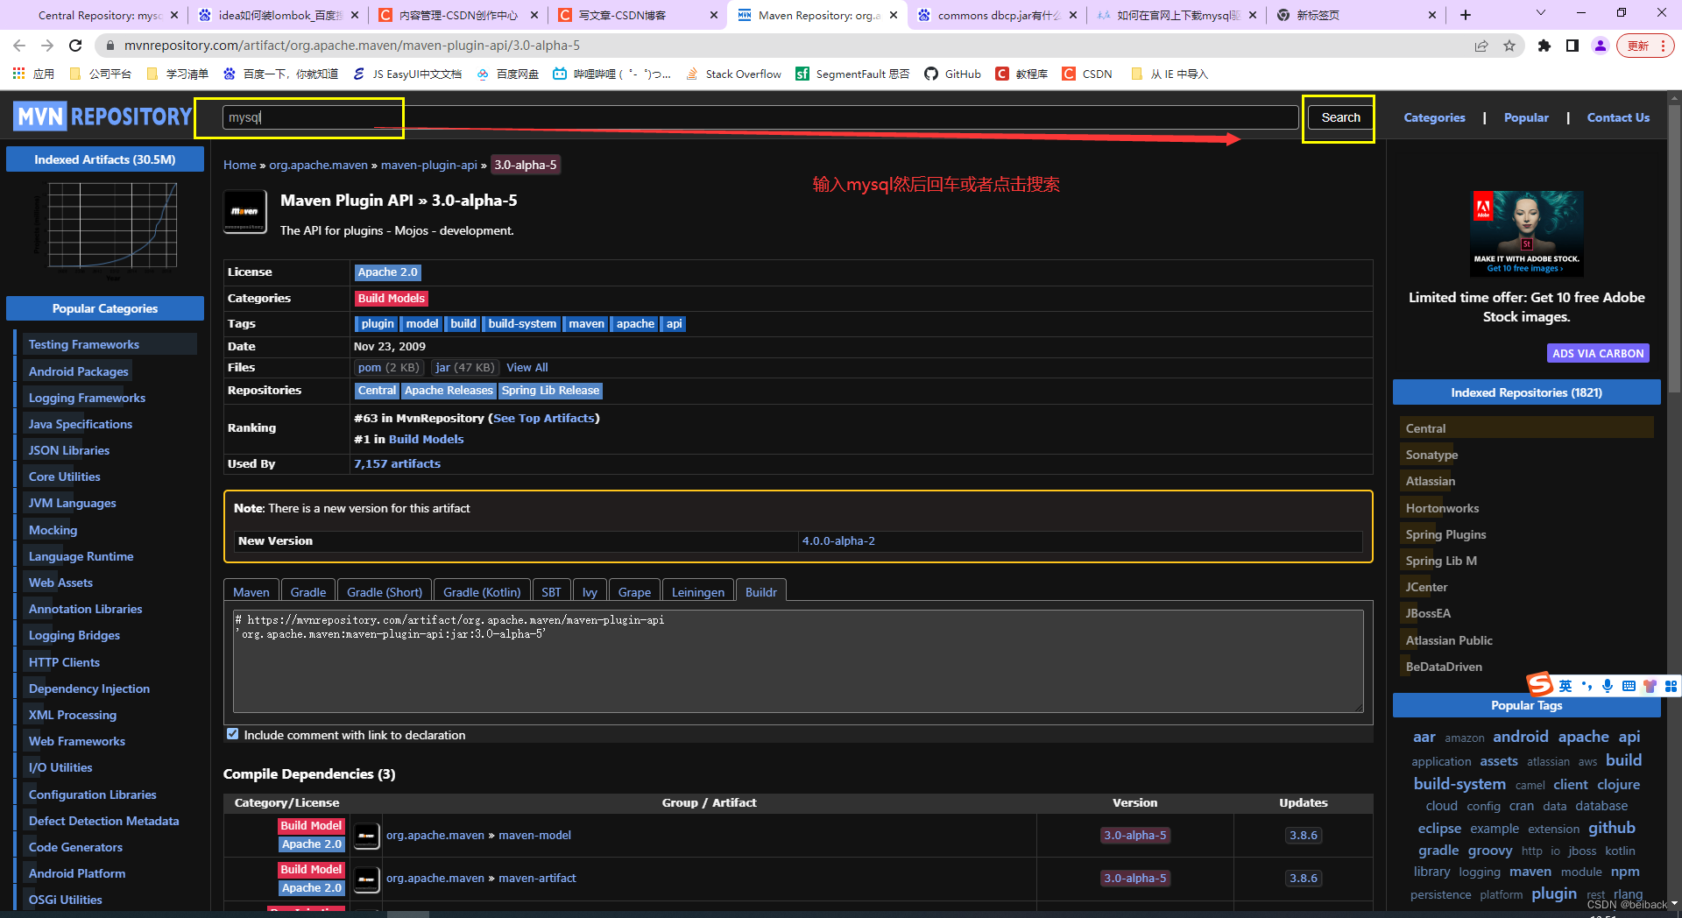Close the Central Repository tab

tap(174, 15)
